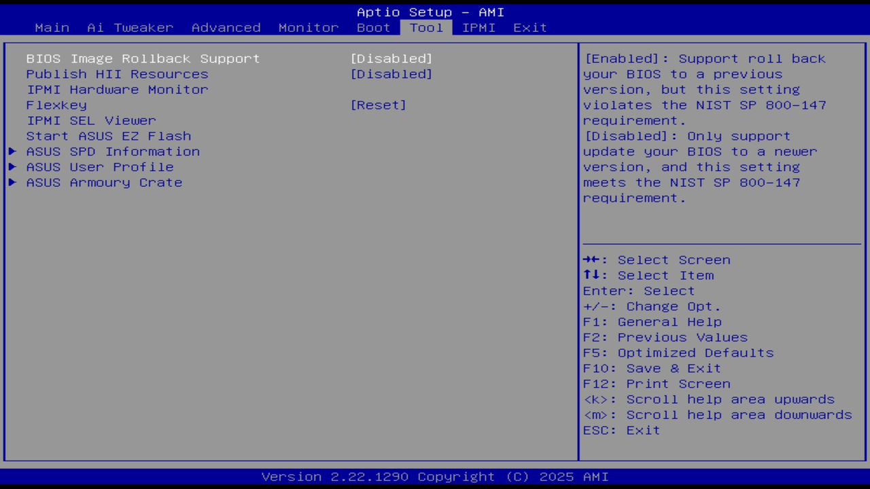Open the IPMI tab

(x=479, y=28)
